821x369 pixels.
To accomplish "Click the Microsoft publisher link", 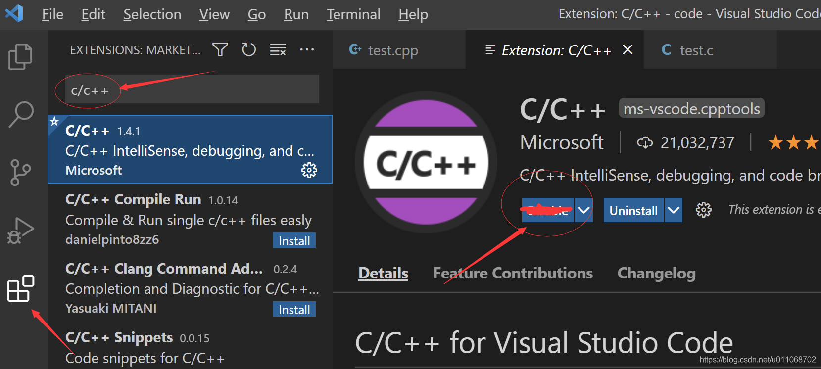I will (x=562, y=142).
